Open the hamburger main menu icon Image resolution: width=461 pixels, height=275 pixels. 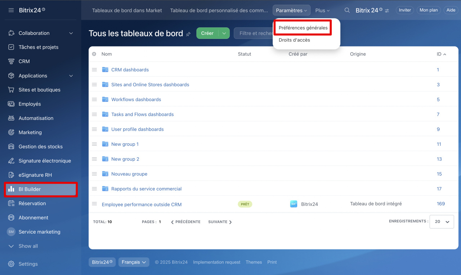coord(11,10)
